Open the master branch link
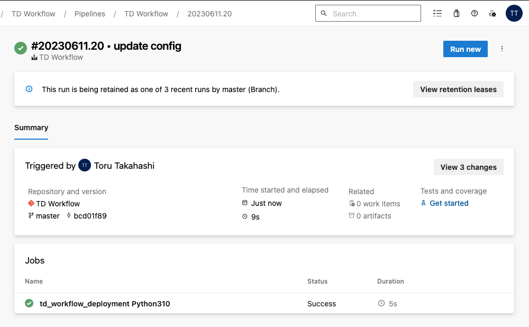Viewport: 529px width, 327px height. (48, 216)
